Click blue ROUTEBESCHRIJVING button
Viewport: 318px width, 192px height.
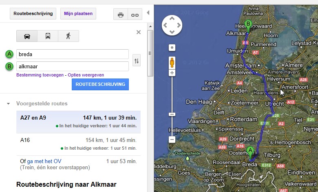tap(100, 84)
